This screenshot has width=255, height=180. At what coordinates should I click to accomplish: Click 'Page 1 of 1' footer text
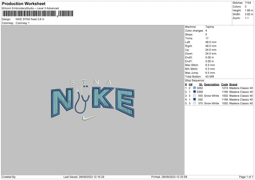246,177
